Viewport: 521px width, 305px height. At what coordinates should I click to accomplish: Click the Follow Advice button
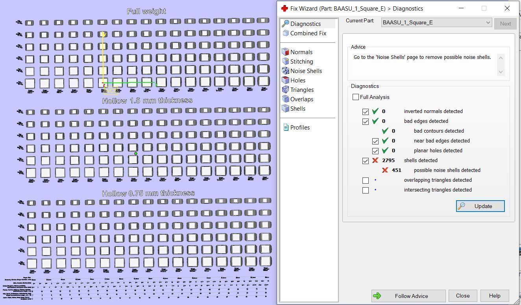pos(408,296)
